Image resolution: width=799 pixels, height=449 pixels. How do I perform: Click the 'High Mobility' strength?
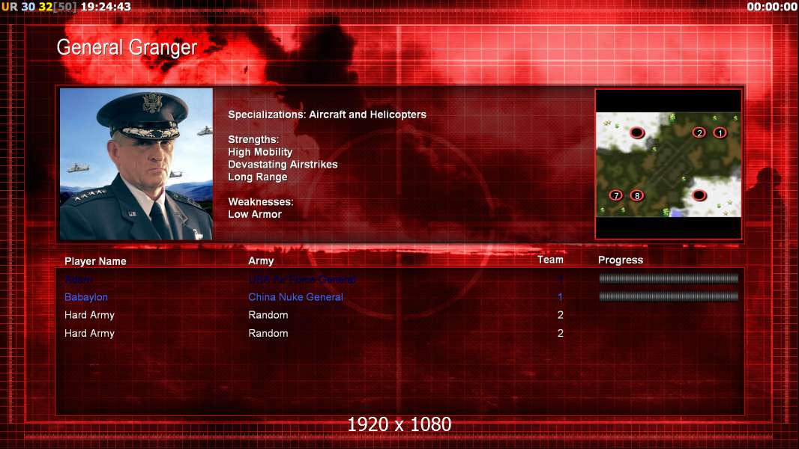(x=260, y=152)
